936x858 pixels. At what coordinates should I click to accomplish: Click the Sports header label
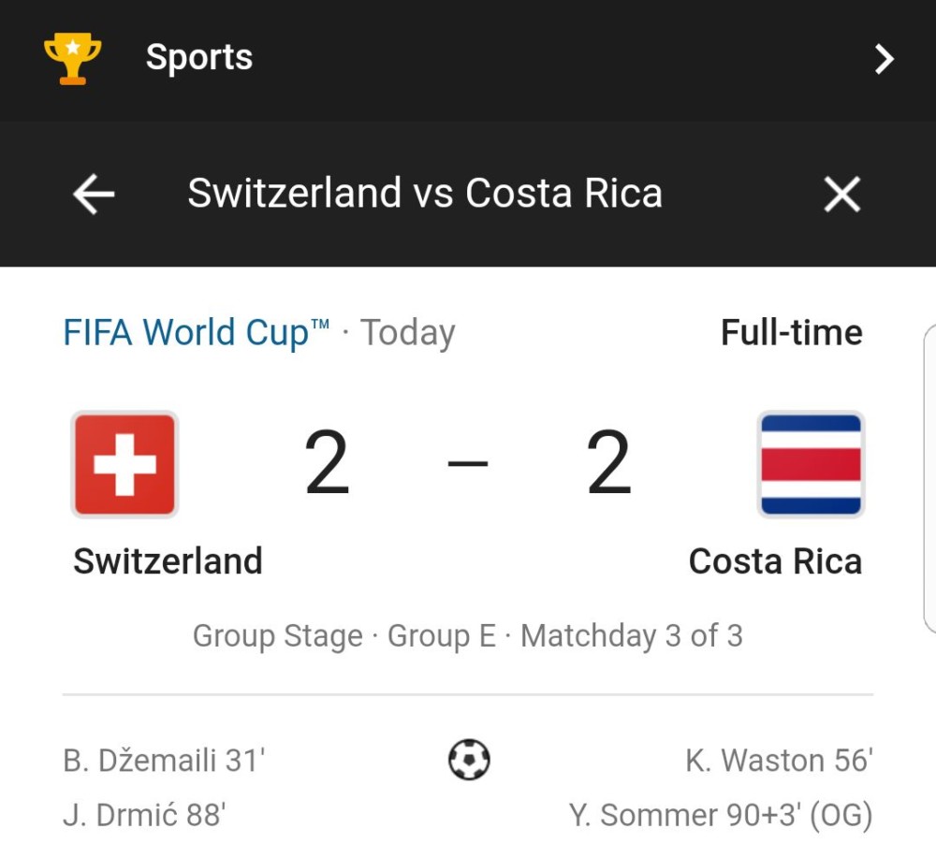(x=199, y=57)
